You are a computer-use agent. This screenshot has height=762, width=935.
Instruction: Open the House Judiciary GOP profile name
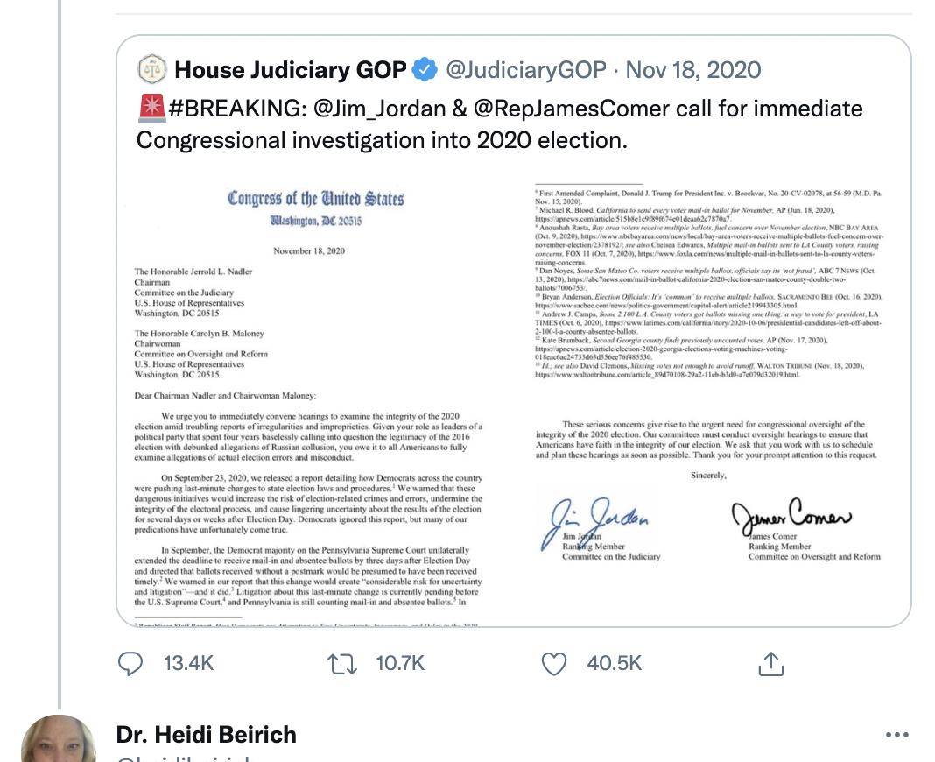point(291,69)
